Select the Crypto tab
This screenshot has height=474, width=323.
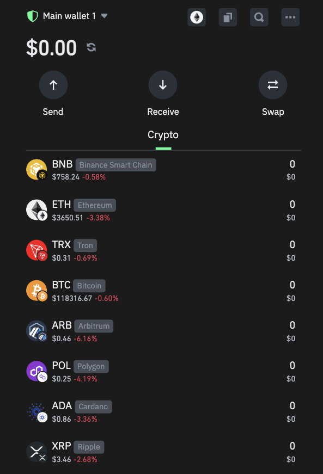[x=163, y=135]
